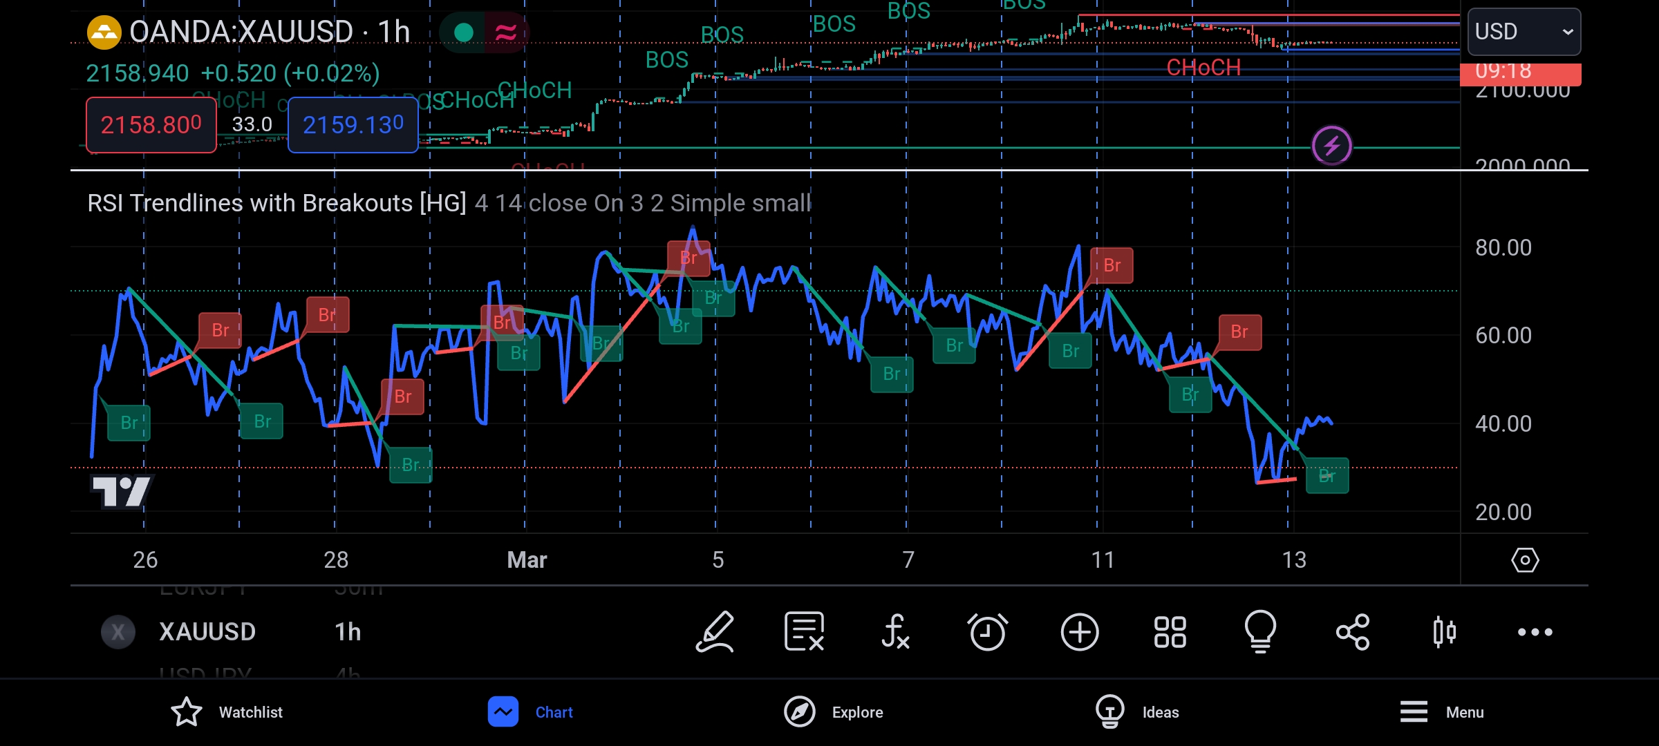1659x746 pixels.
Task: Open the layout grid icon
Action: point(1170,631)
